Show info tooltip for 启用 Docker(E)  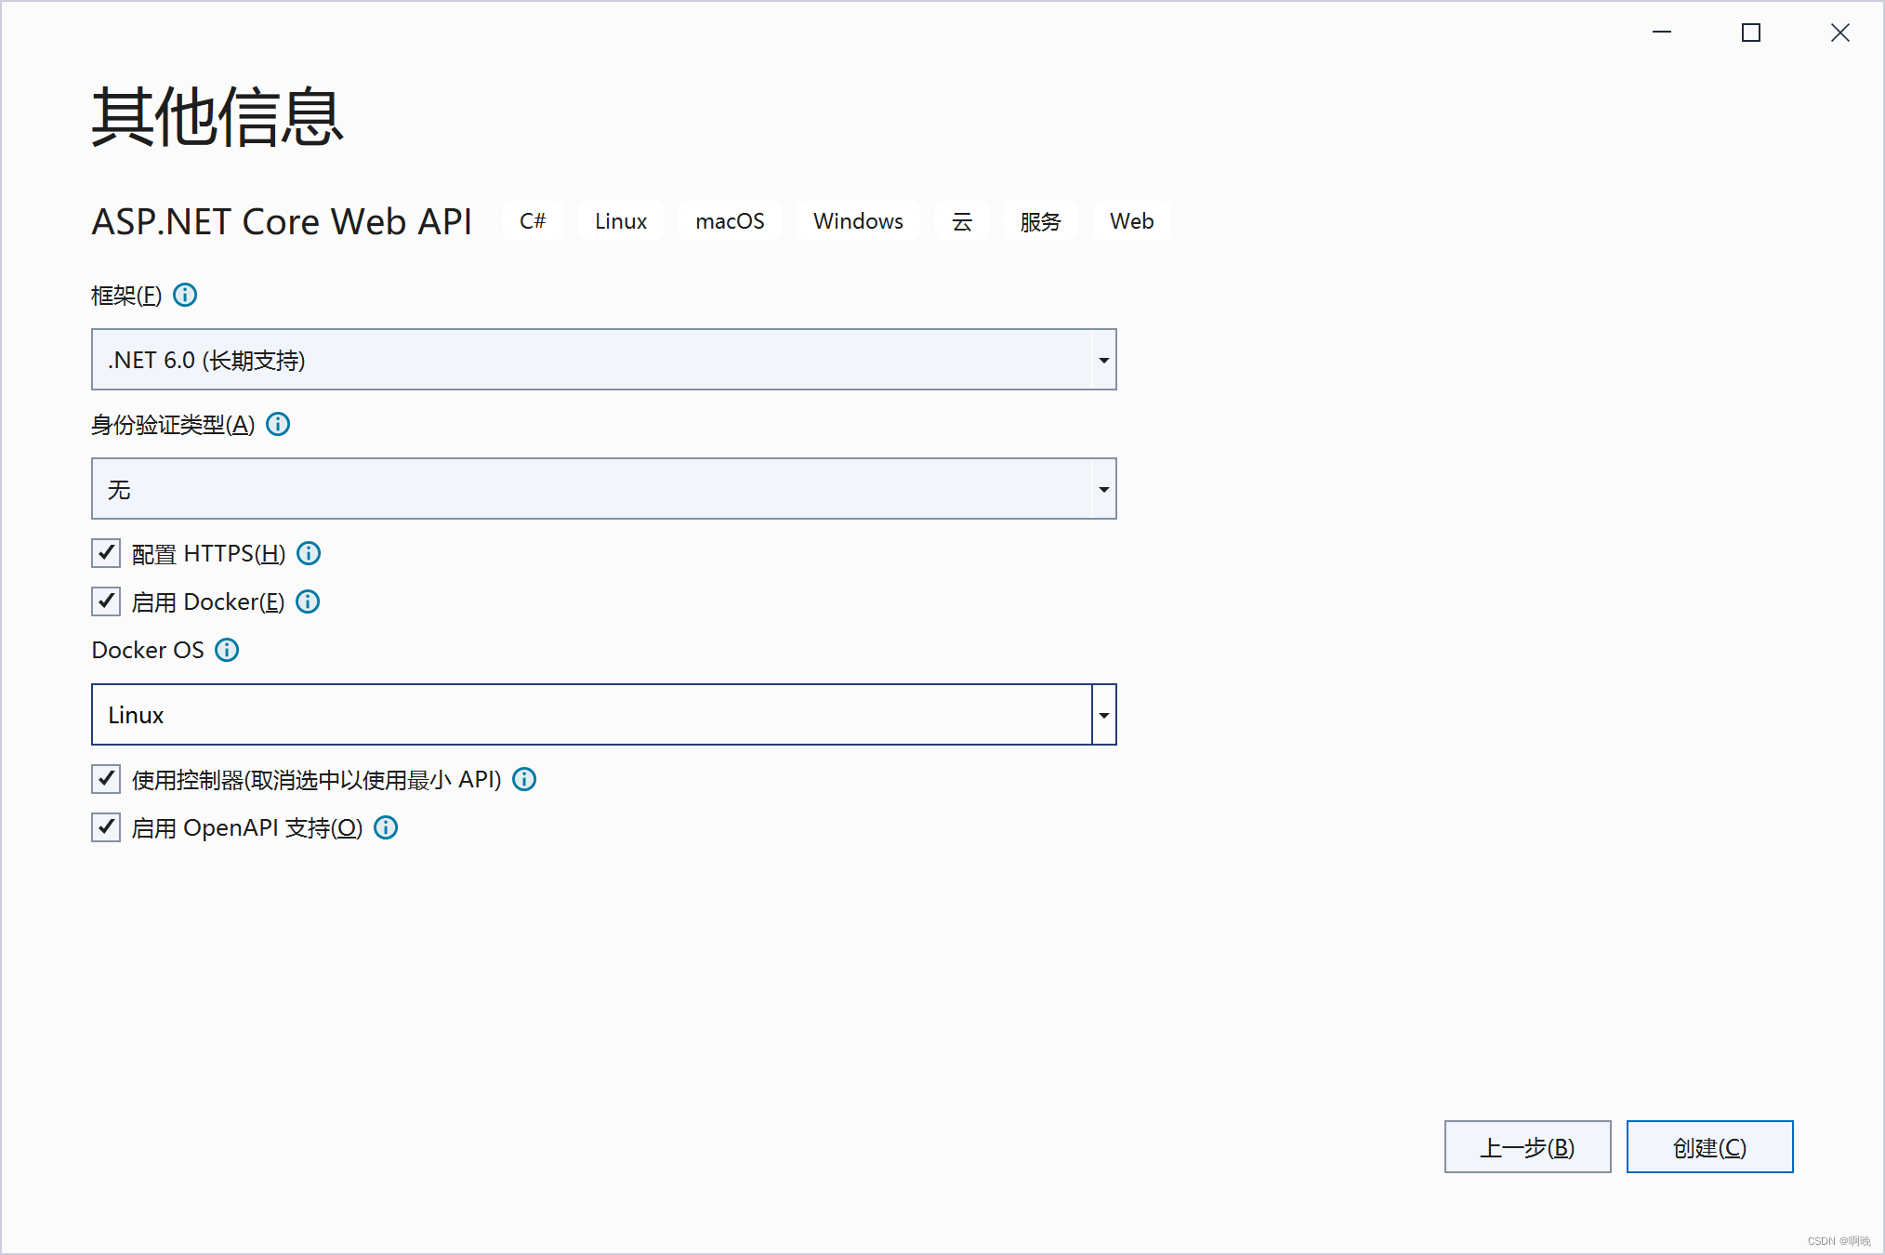308,601
